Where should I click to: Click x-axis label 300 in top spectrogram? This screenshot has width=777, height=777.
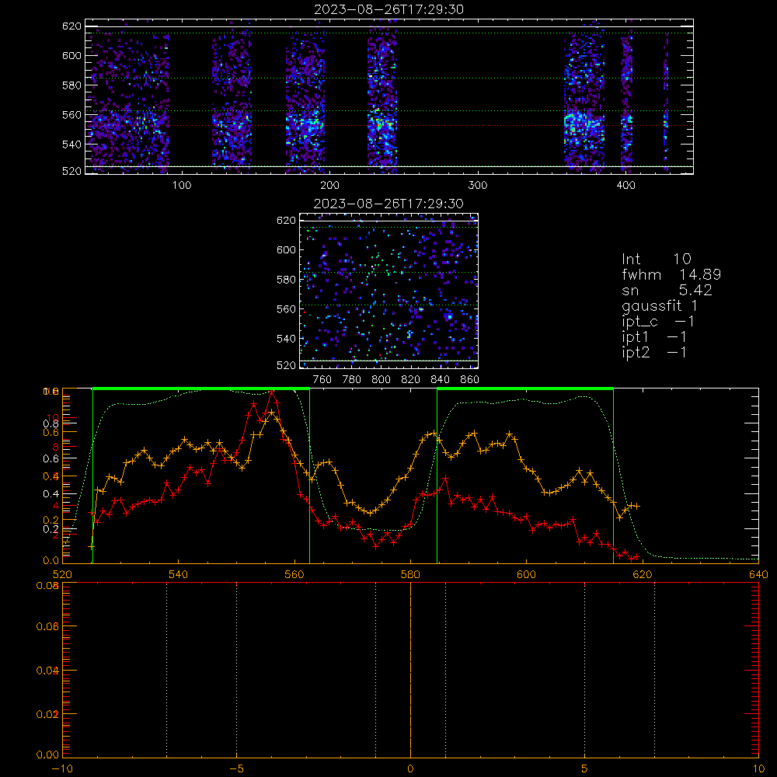[x=477, y=186]
